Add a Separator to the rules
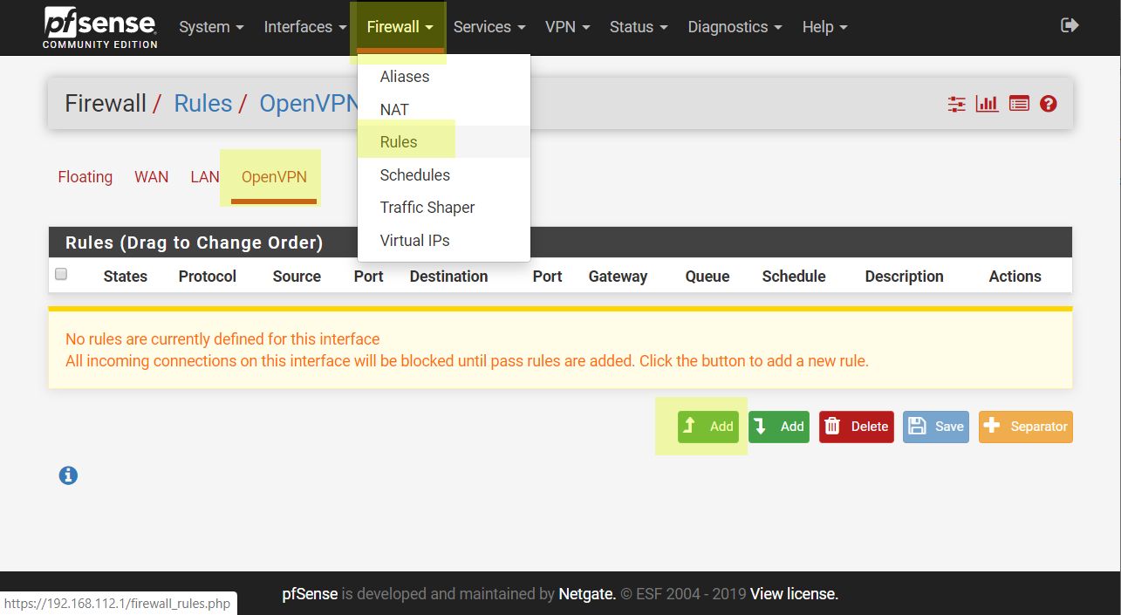This screenshot has width=1121, height=615. tap(1026, 427)
